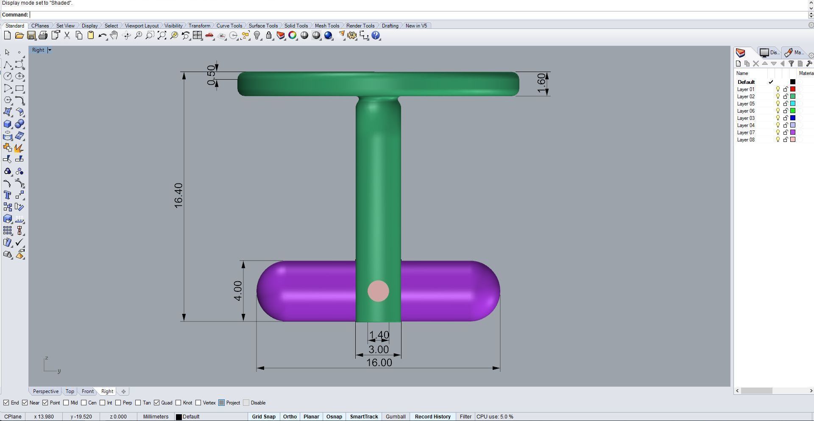Save the model with the floppy icon
Screen dimensions: 814x421
[x=31, y=36]
